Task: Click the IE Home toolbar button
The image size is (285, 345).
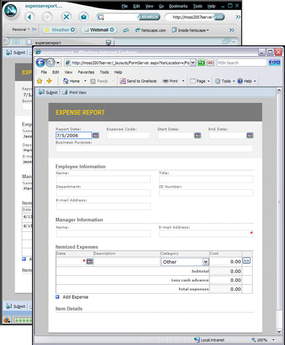Action: 71,81
